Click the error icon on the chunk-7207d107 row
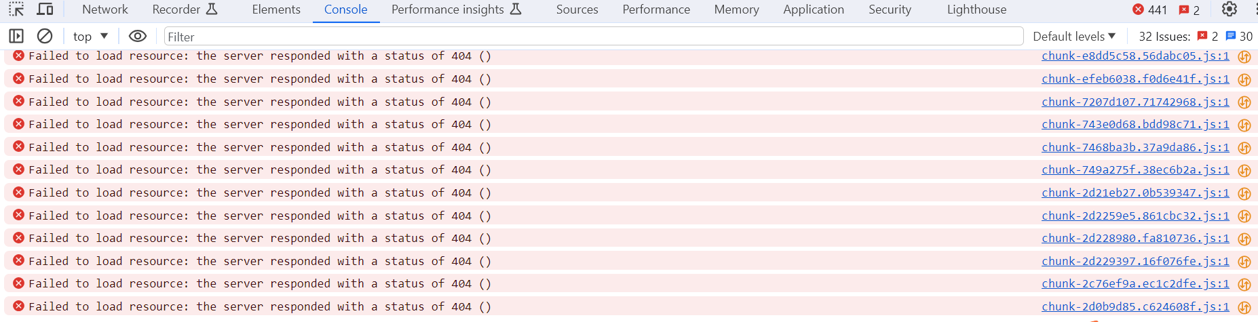The height and width of the screenshot is (322, 1258). 19,101
